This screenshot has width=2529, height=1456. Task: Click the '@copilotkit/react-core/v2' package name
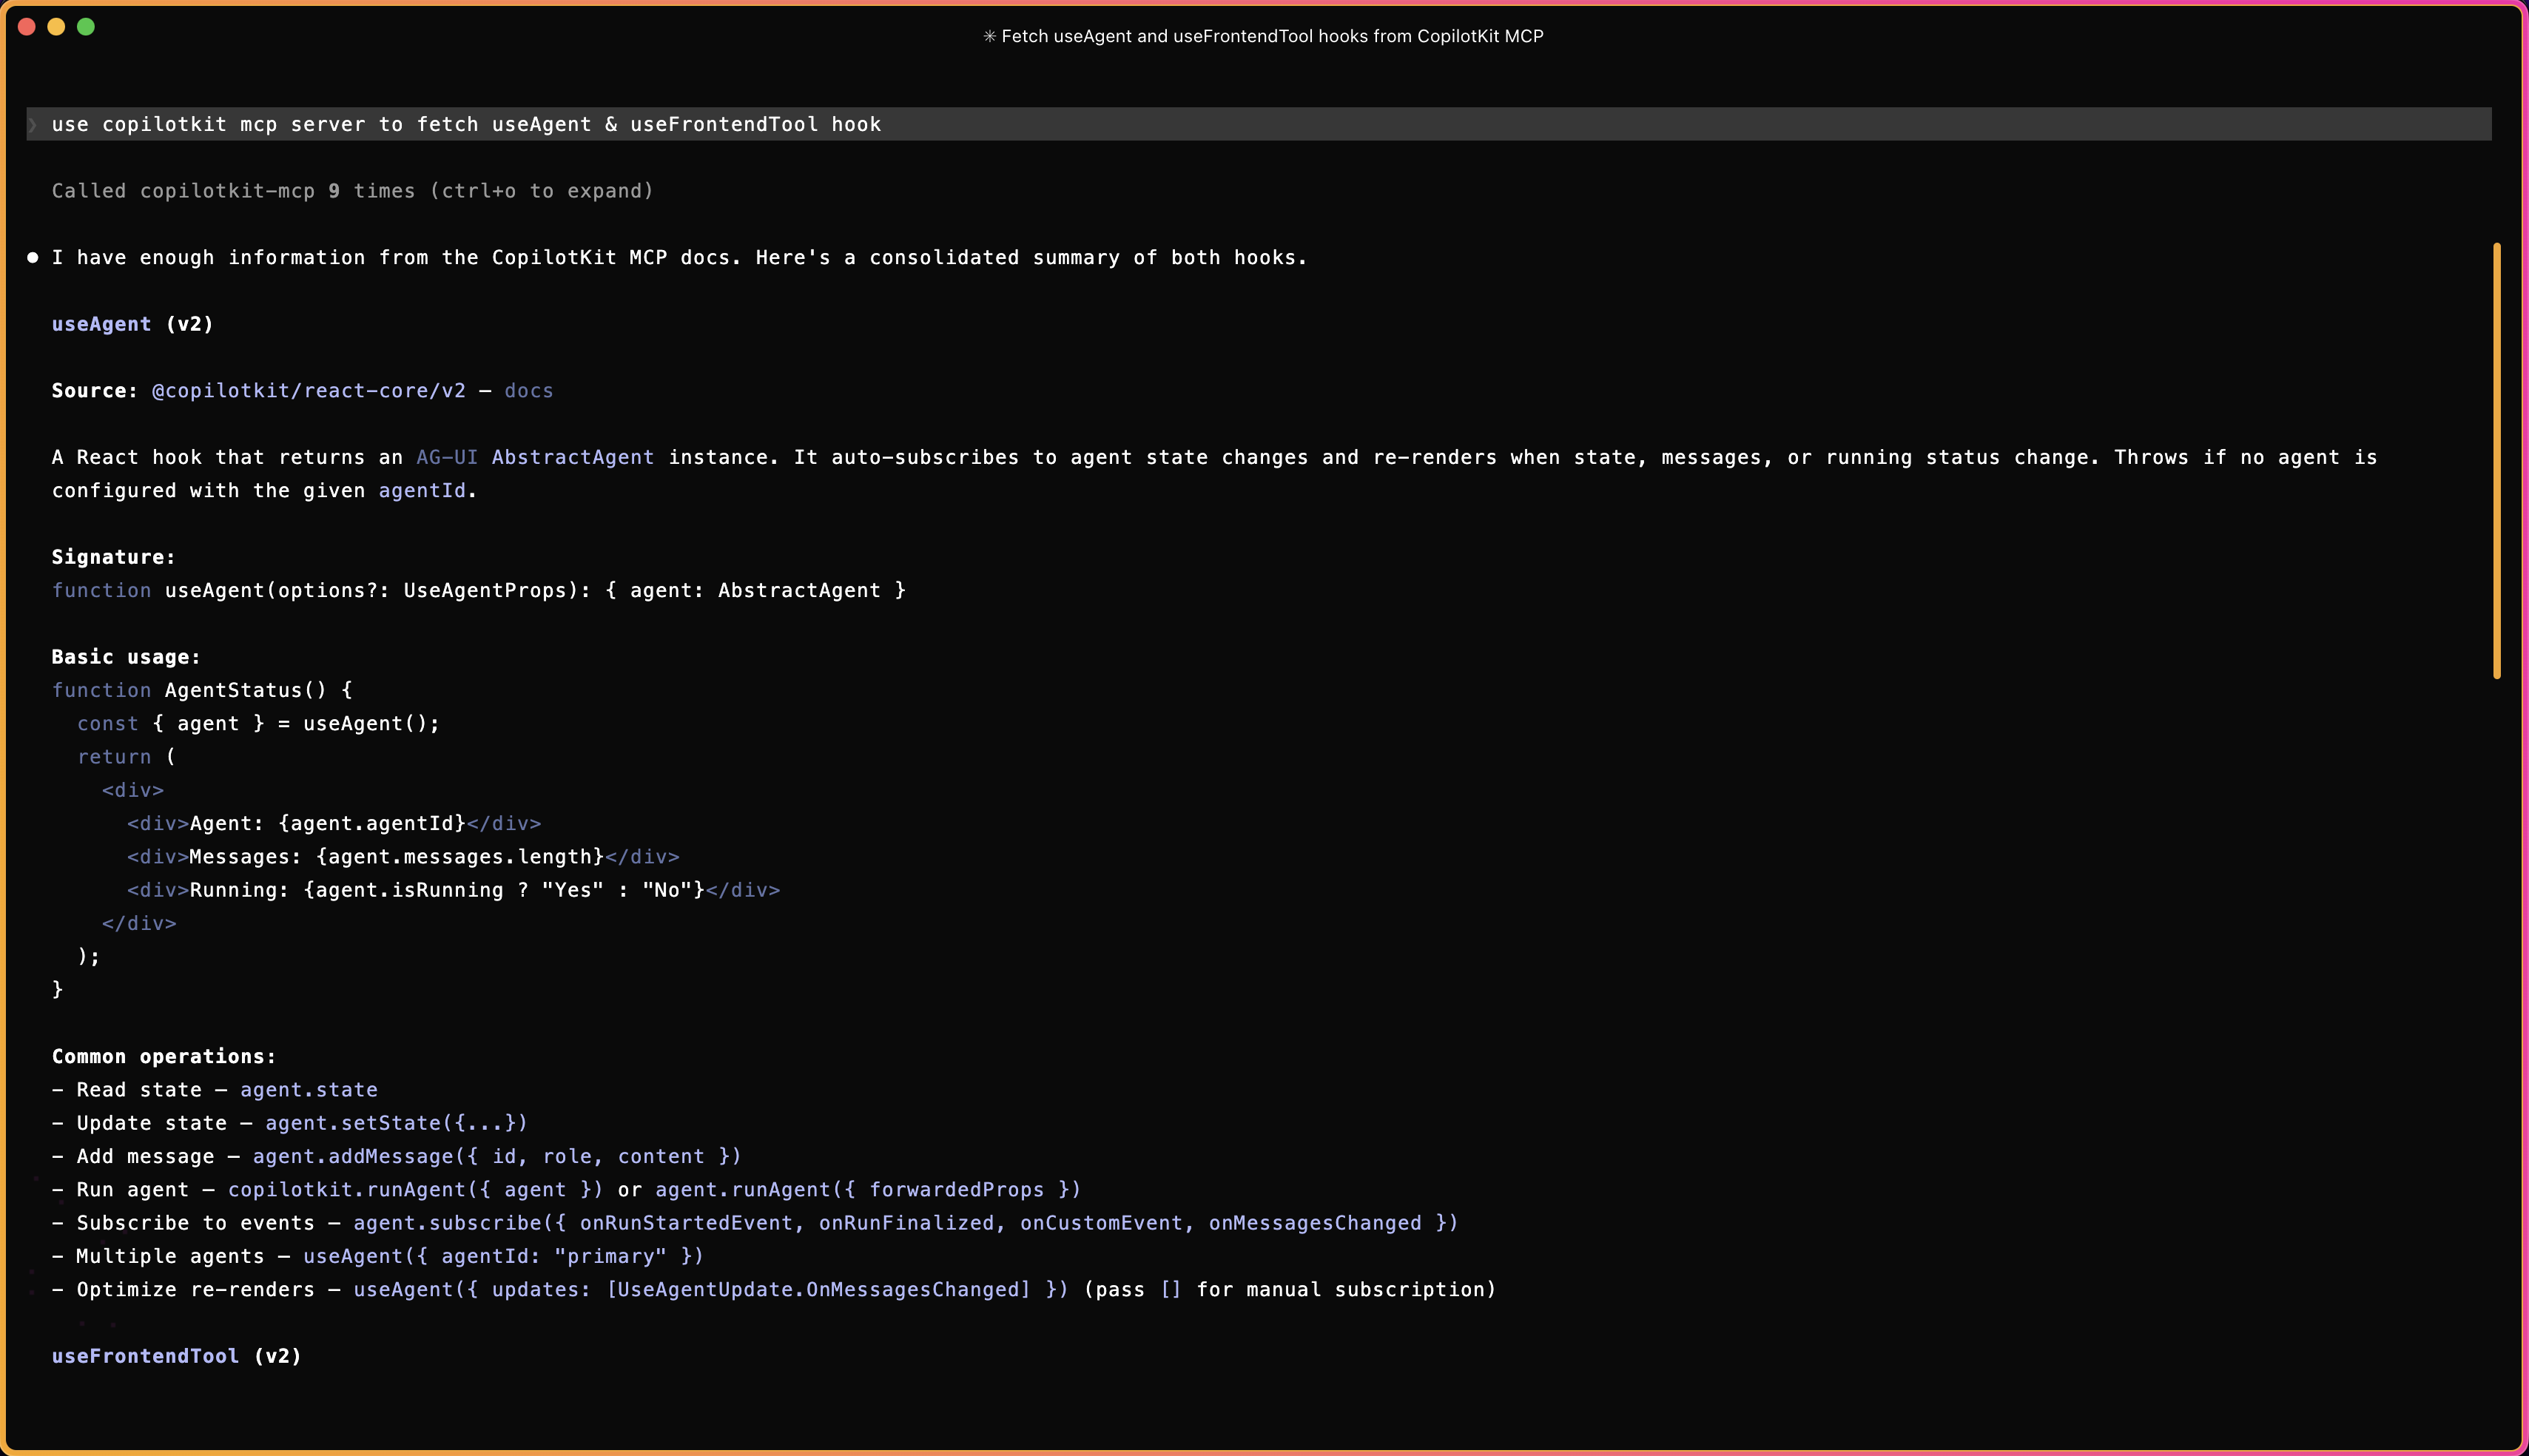point(309,391)
